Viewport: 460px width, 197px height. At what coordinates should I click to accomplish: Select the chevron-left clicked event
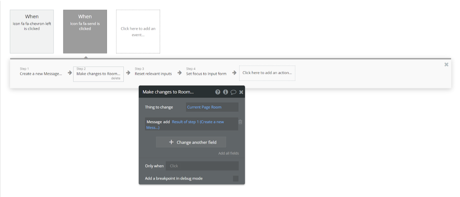32,31
